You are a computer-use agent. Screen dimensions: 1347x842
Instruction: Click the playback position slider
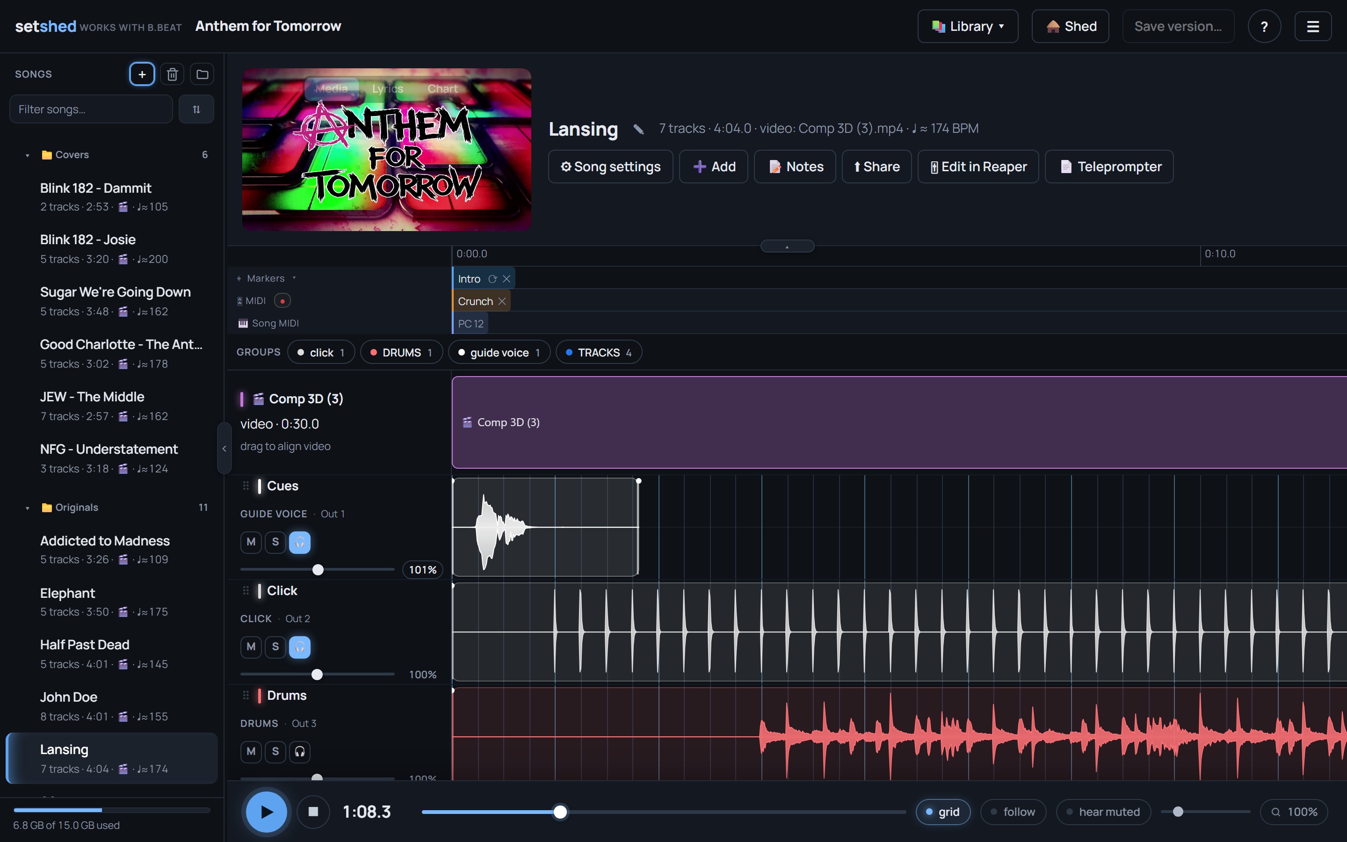tap(664, 812)
